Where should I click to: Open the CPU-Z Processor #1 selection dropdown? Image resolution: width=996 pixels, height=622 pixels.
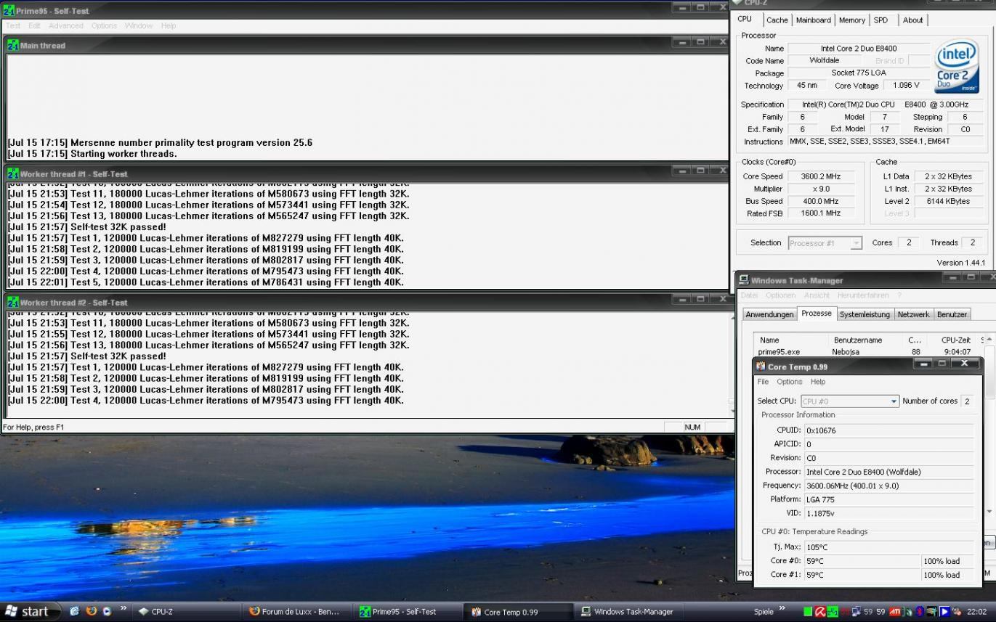(825, 243)
